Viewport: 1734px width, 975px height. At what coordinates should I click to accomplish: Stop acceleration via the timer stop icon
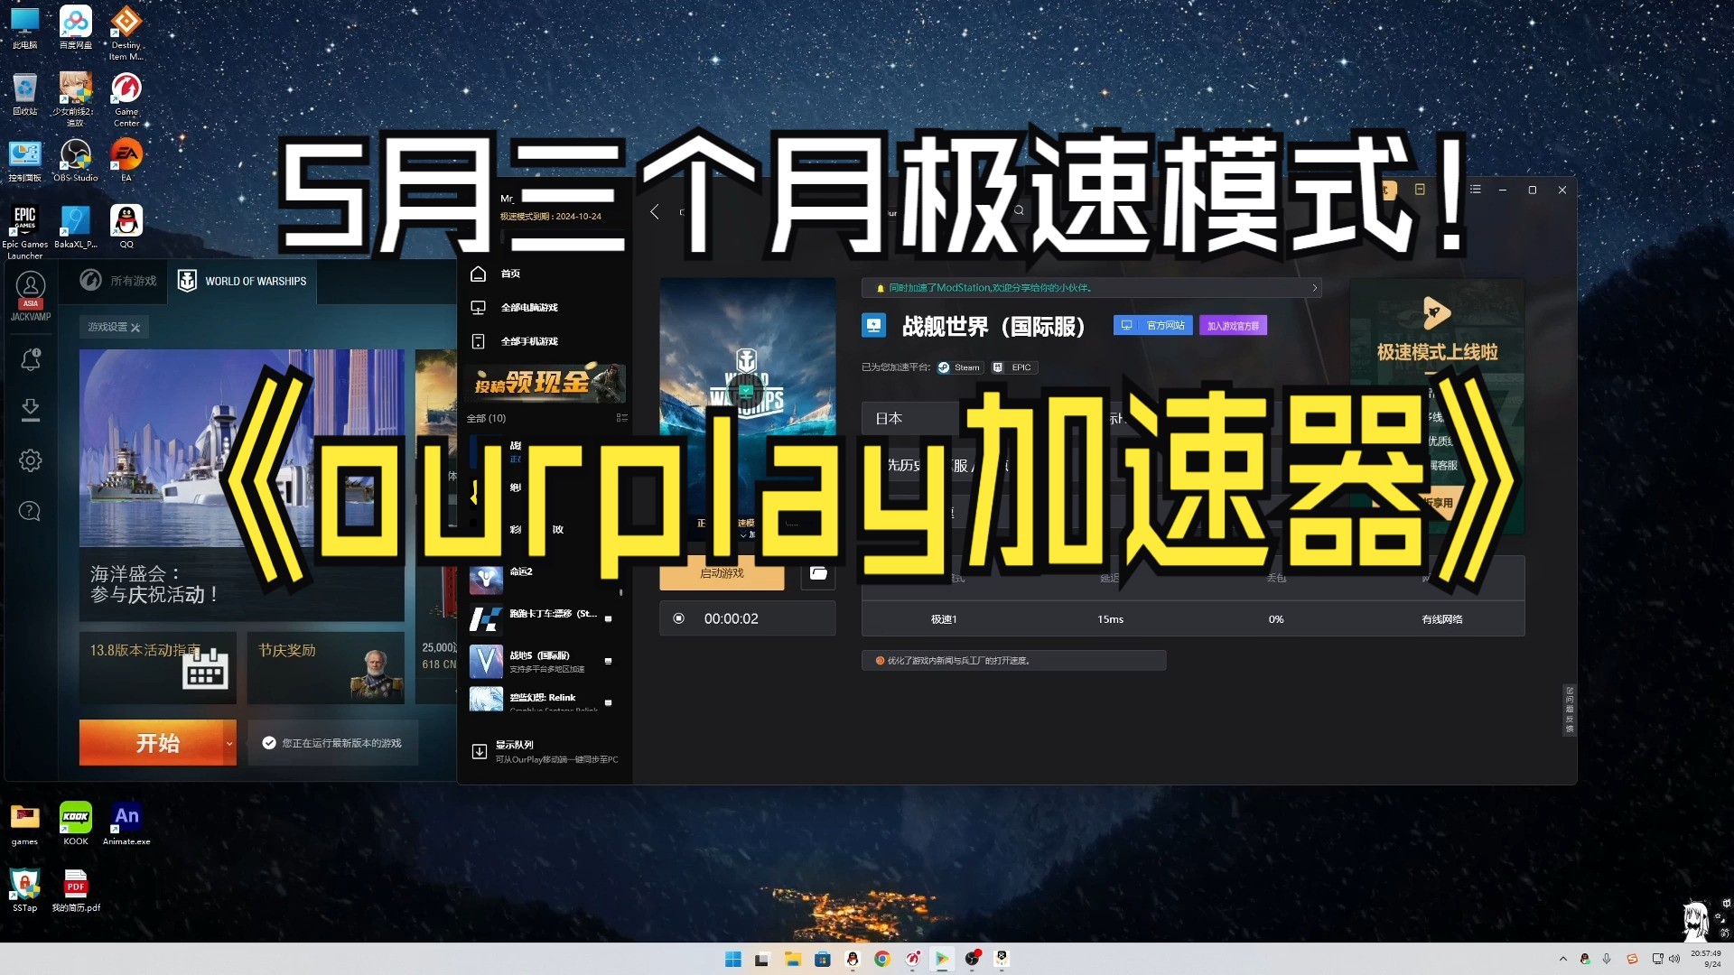(678, 618)
